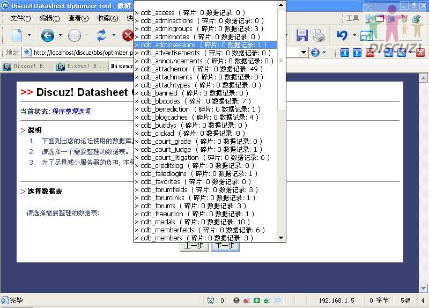Click the blue minimize-tab icon

[x=388, y=53]
